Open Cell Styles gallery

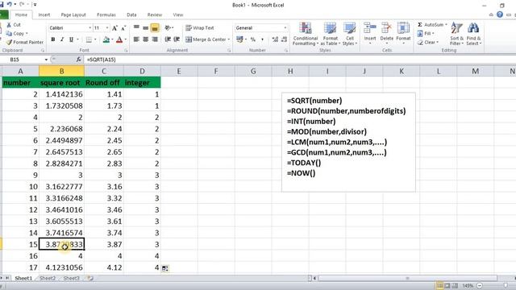pyautogui.click(x=349, y=34)
